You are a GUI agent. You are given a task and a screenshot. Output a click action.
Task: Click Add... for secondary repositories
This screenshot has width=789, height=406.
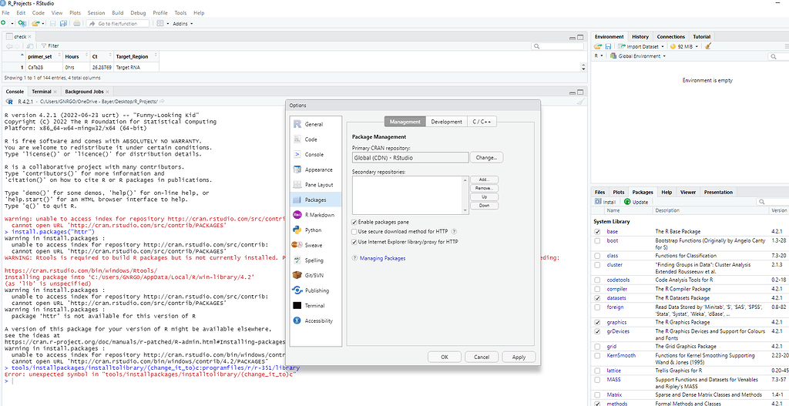point(485,180)
